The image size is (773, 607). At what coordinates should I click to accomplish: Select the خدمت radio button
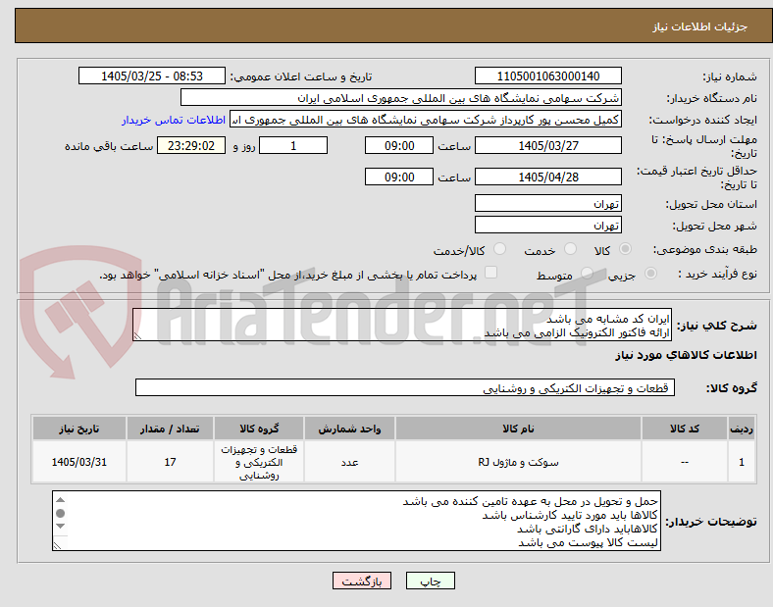(570, 249)
